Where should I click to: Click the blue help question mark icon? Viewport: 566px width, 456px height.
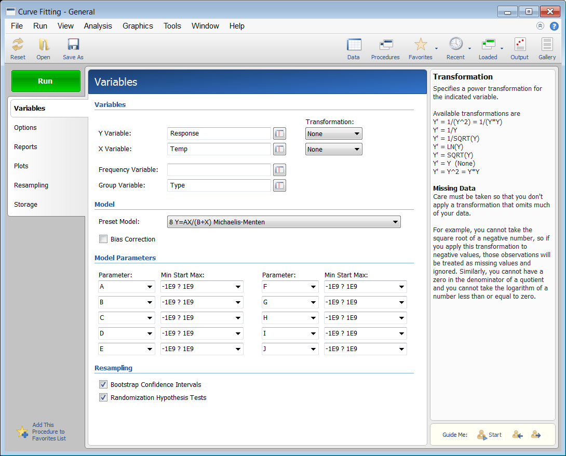click(x=554, y=26)
